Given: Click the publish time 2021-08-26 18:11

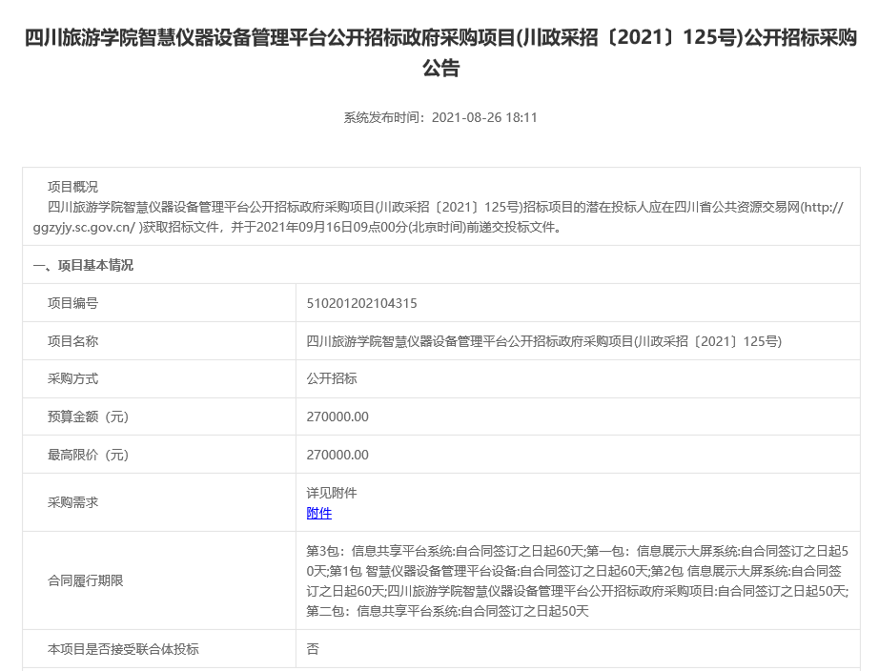Looking at the screenshot, I should pyautogui.click(x=484, y=118).
